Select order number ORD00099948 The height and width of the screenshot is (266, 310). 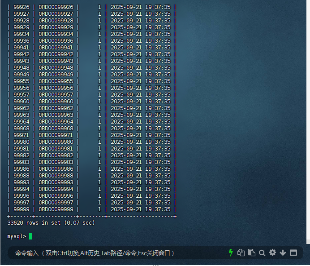click(56, 68)
